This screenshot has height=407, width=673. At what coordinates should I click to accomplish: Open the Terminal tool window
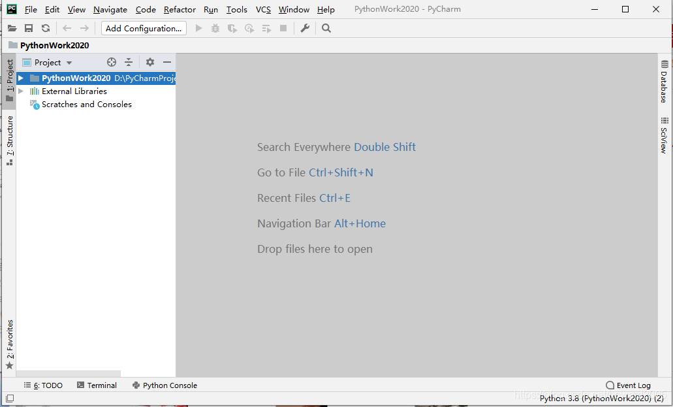pyautogui.click(x=97, y=385)
